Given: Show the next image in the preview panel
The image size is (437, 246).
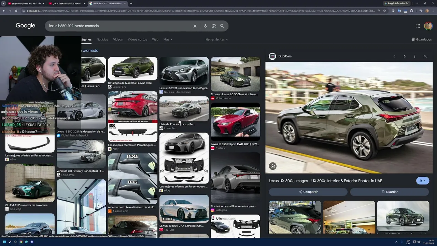Looking at the screenshot, I should 405,56.
